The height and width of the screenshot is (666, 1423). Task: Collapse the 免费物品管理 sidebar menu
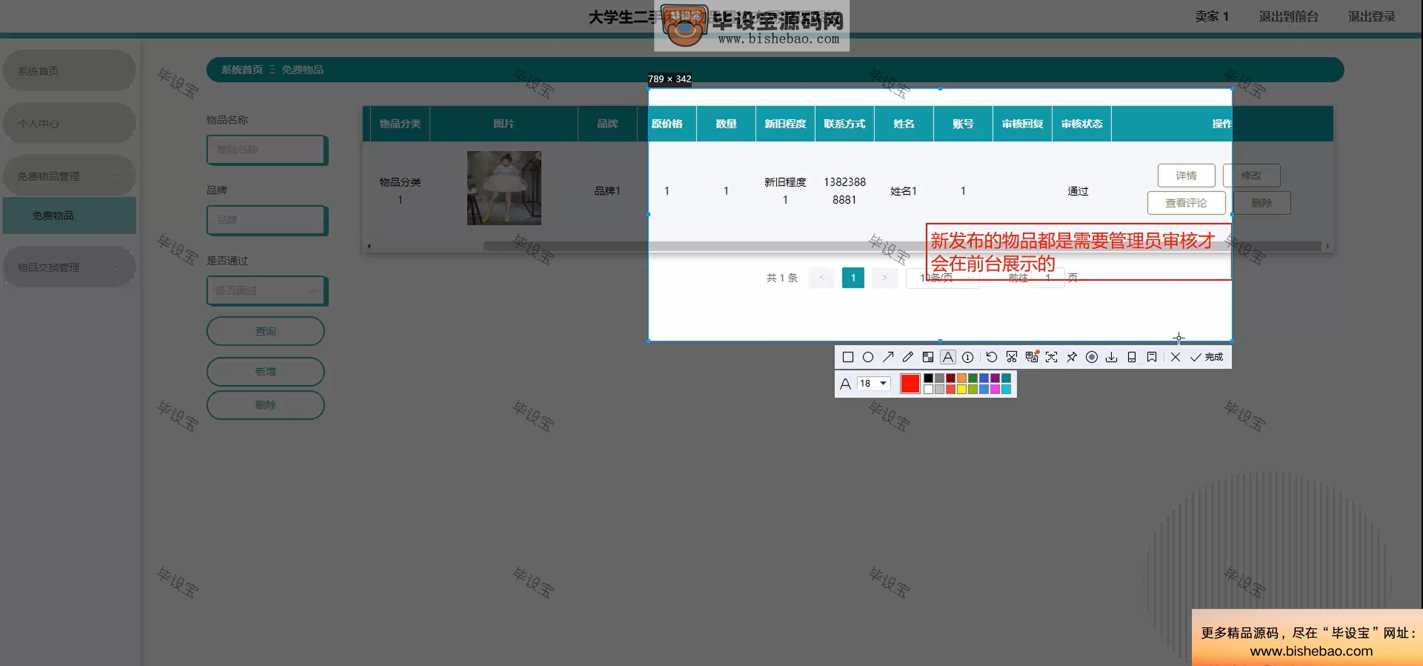(69, 176)
